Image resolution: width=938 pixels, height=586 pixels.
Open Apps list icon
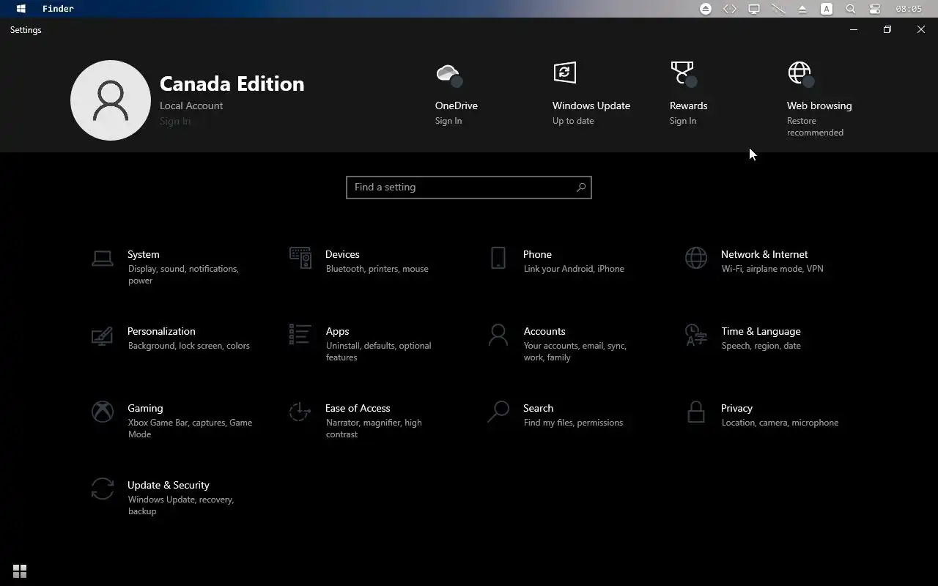(300, 335)
